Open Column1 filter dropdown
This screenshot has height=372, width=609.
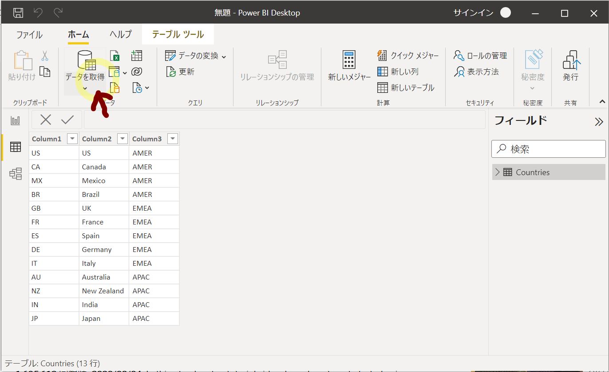click(72, 139)
